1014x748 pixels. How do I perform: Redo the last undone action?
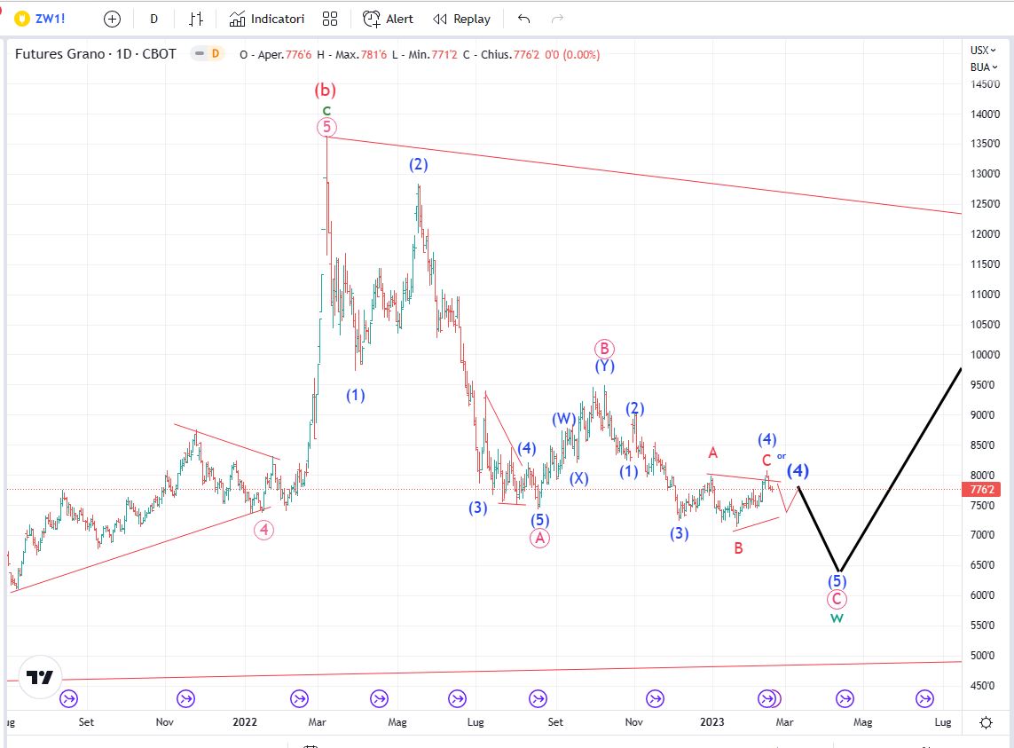pyautogui.click(x=557, y=19)
